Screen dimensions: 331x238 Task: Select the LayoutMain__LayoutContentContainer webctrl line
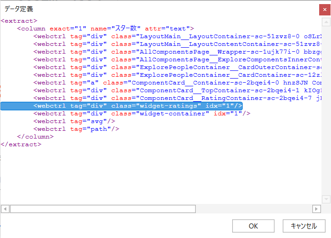[x=177, y=44]
